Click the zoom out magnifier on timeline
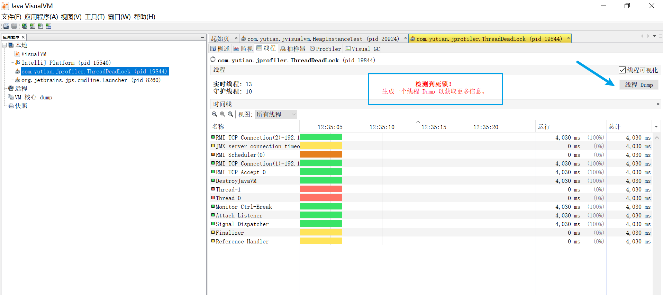The width and height of the screenshot is (663, 295). (x=222, y=114)
